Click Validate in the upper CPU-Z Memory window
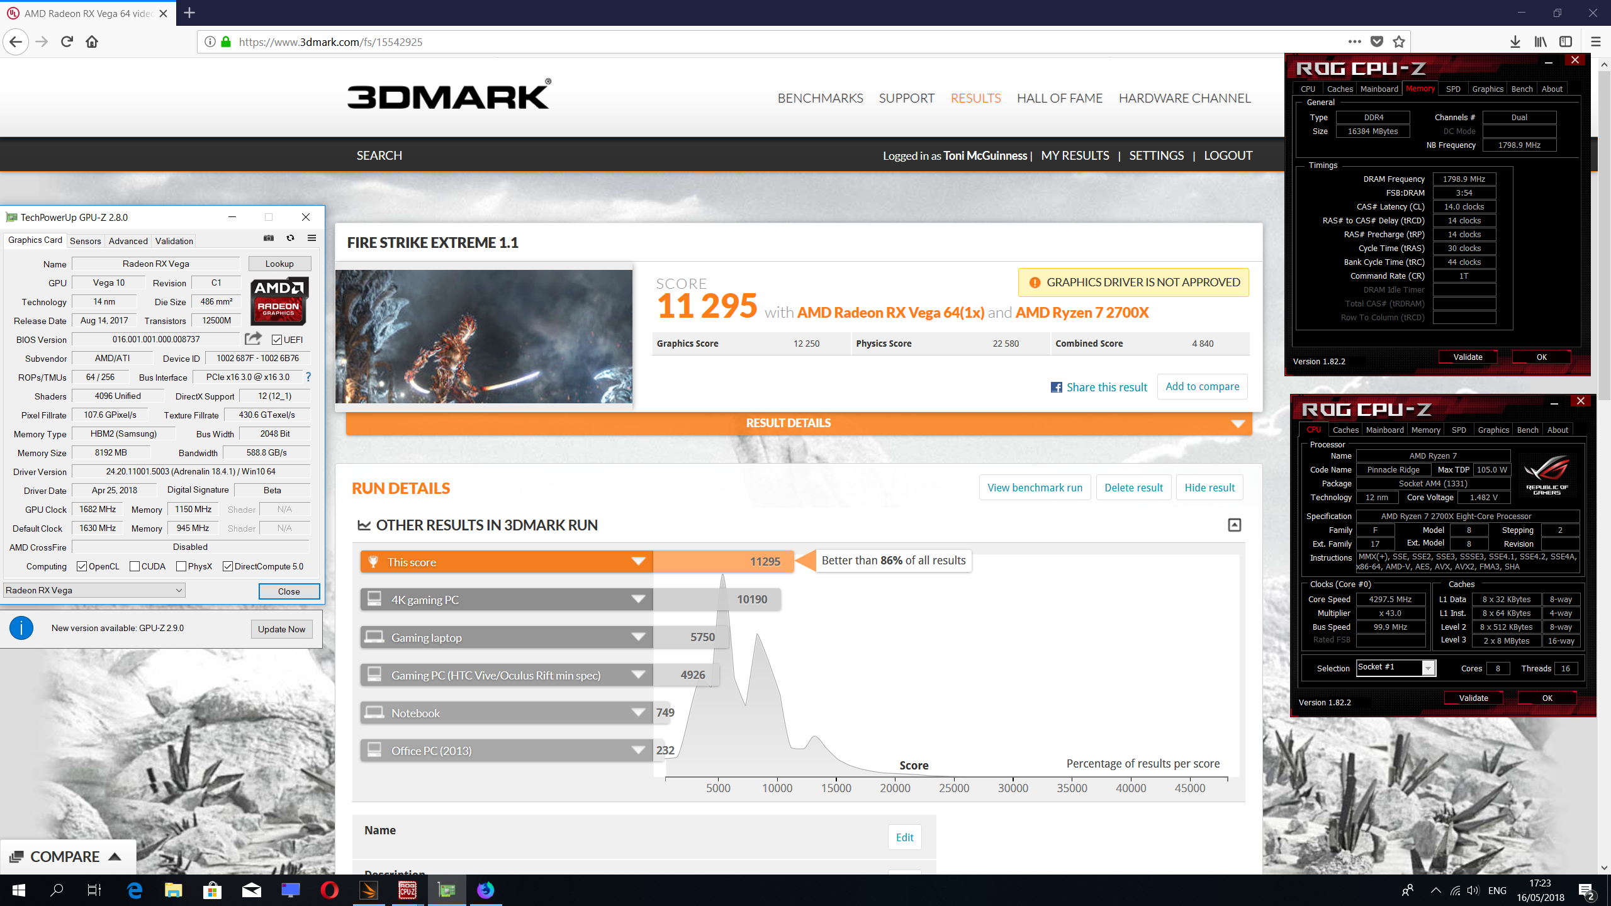This screenshot has height=906, width=1611. pos(1468,357)
